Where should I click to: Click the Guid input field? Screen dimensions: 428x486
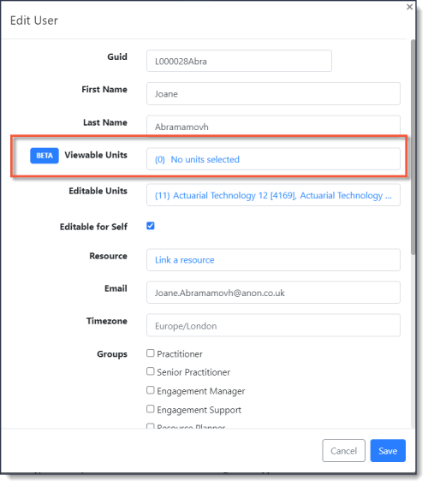pos(239,61)
